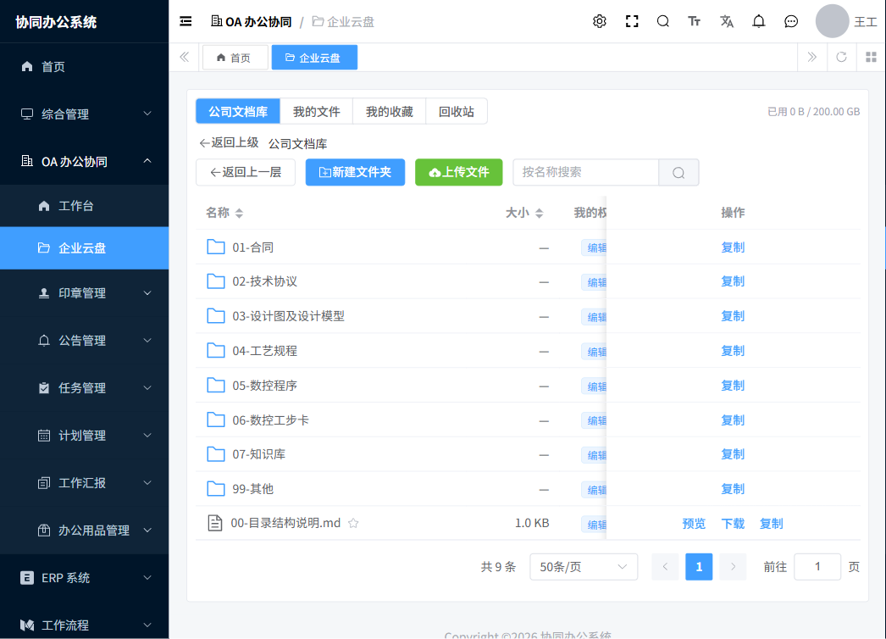Expand the 工作汇报 submenu
The height and width of the screenshot is (639, 886).
pos(84,483)
